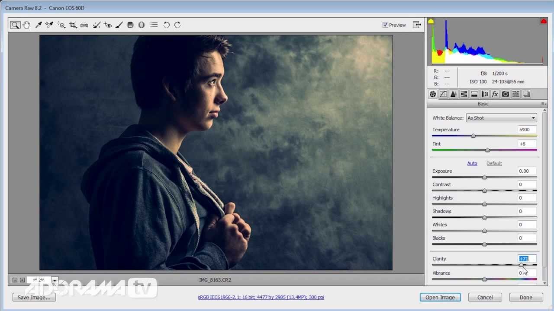This screenshot has width=554, height=311.
Task: Click the Clarity value field
Action: (x=527, y=259)
